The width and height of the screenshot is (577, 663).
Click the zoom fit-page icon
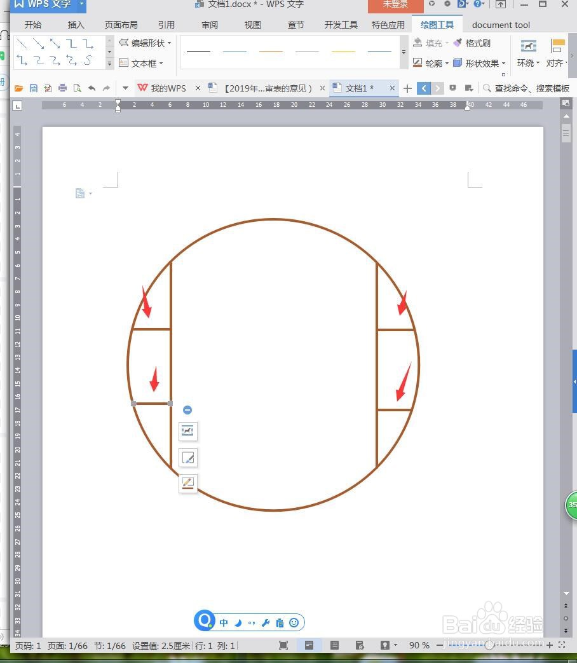coord(562,645)
